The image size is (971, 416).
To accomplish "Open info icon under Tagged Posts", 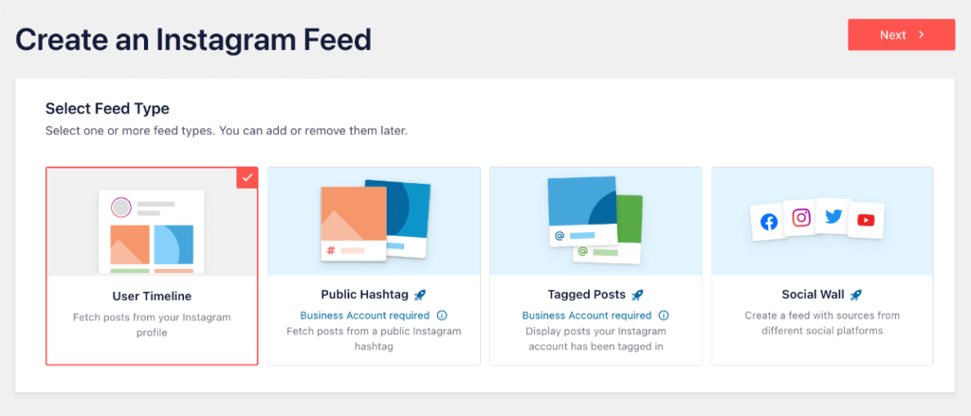I will [663, 316].
